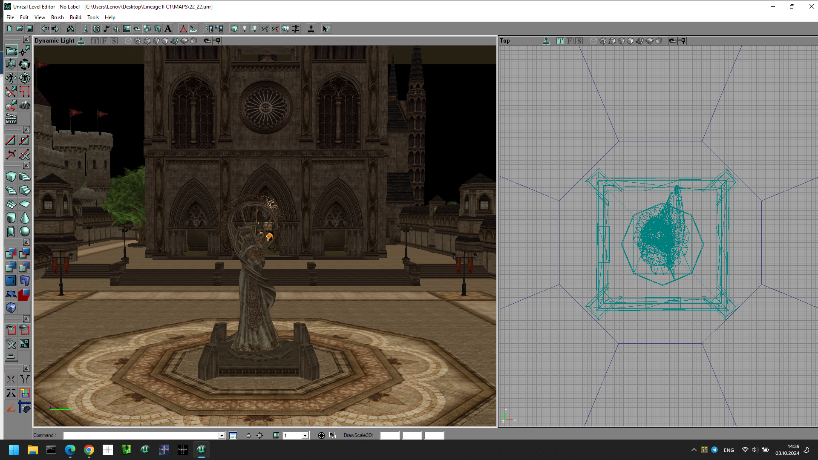This screenshot has width=818, height=460.
Task: Open the View menu
Action: (x=40, y=17)
